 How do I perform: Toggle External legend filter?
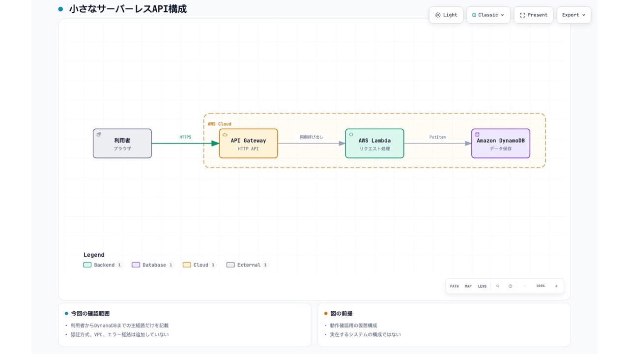(248, 265)
